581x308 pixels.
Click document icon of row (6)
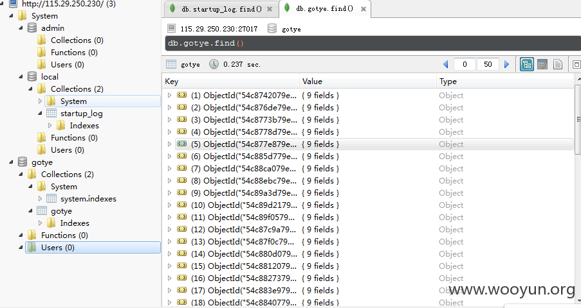181,156
